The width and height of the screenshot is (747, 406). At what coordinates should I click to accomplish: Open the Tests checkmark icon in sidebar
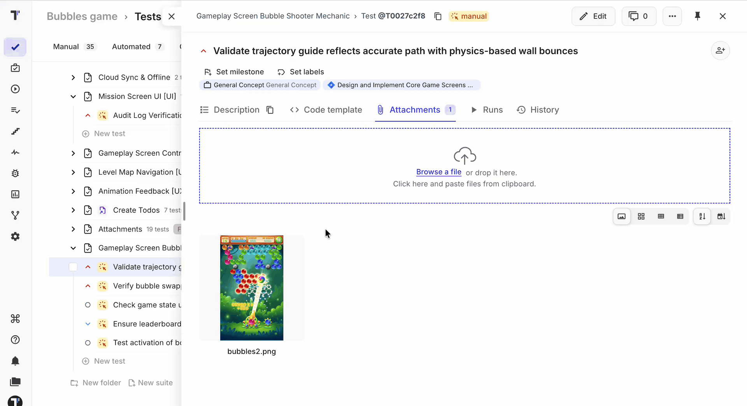[x=15, y=47]
